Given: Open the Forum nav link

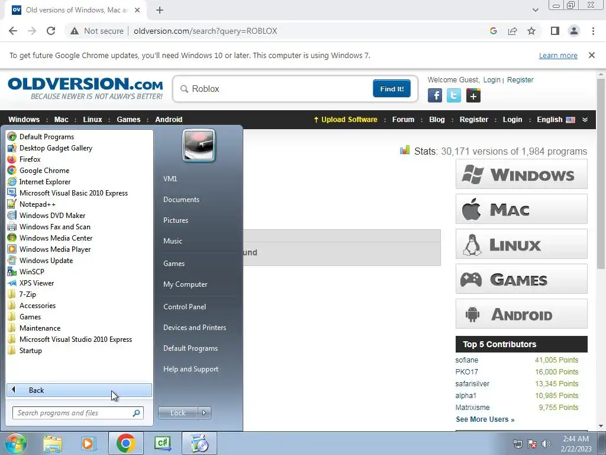Looking at the screenshot, I should (403, 120).
